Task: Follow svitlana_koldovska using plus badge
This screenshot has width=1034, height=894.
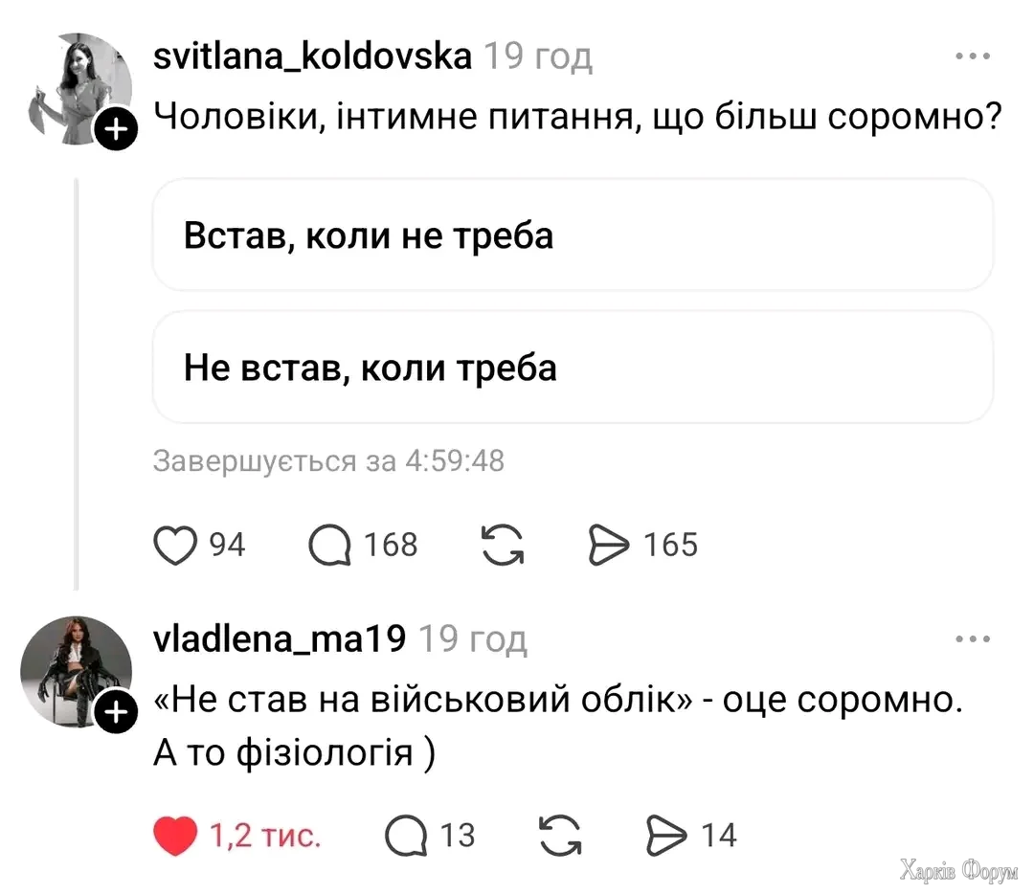Action: pos(113,130)
